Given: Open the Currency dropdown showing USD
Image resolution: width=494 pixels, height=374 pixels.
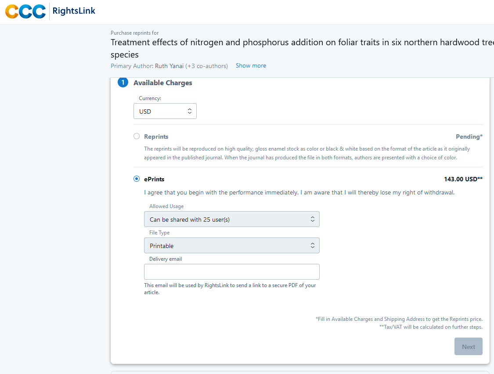Looking at the screenshot, I should 165,111.
